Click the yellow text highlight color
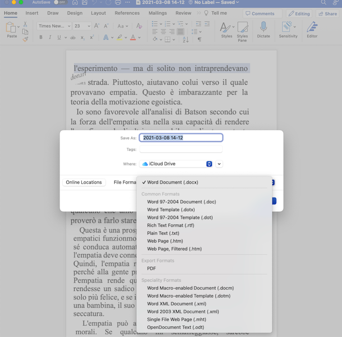Screen dimensions: 342x337 click(x=119, y=38)
